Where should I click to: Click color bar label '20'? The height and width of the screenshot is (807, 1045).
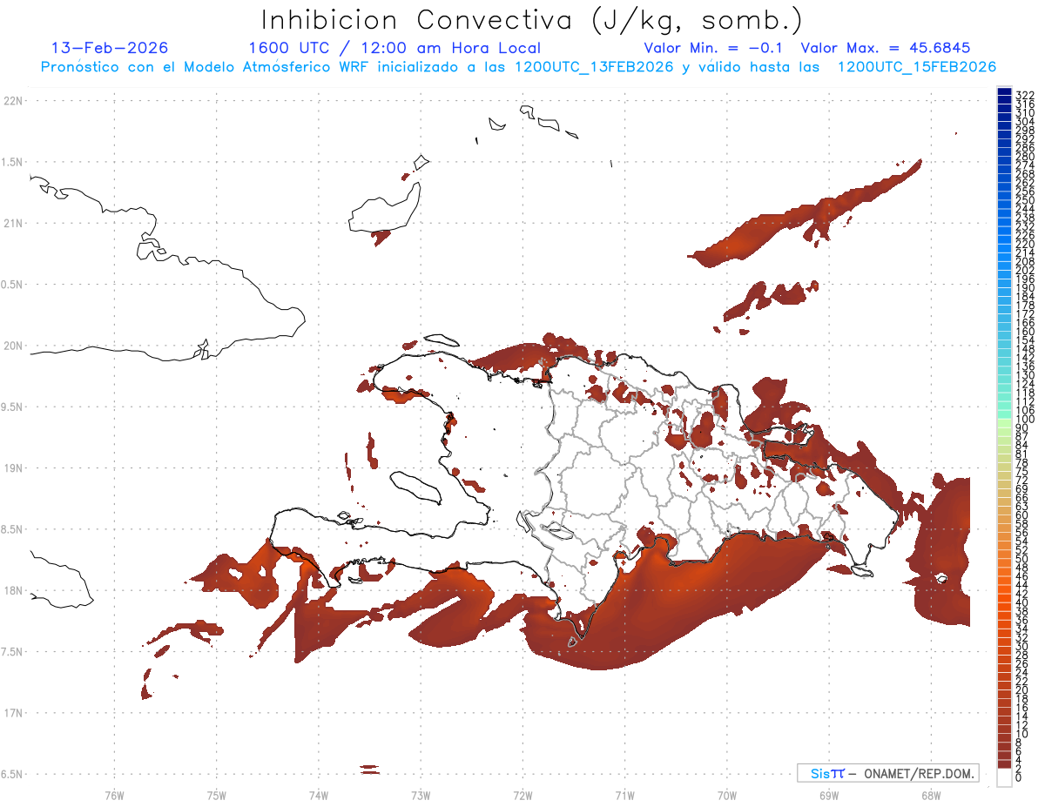[1022, 690]
